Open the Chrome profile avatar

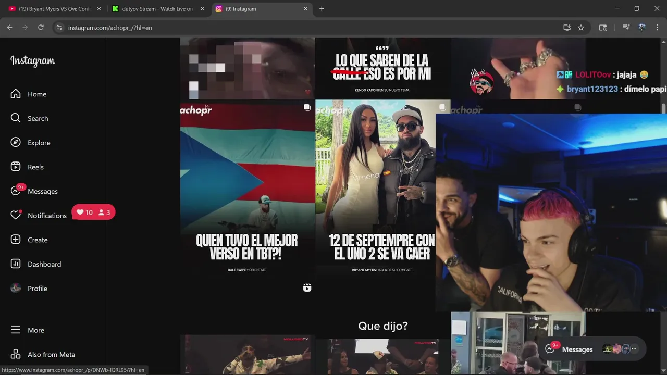(x=642, y=28)
